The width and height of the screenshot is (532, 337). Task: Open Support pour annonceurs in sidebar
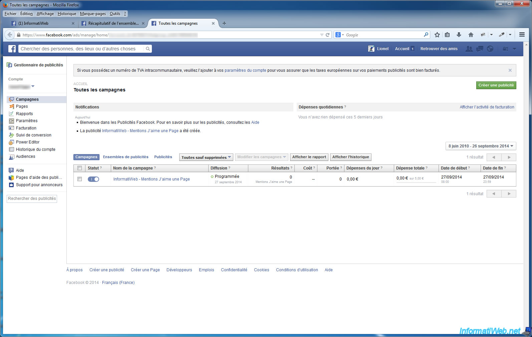click(x=39, y=185)
